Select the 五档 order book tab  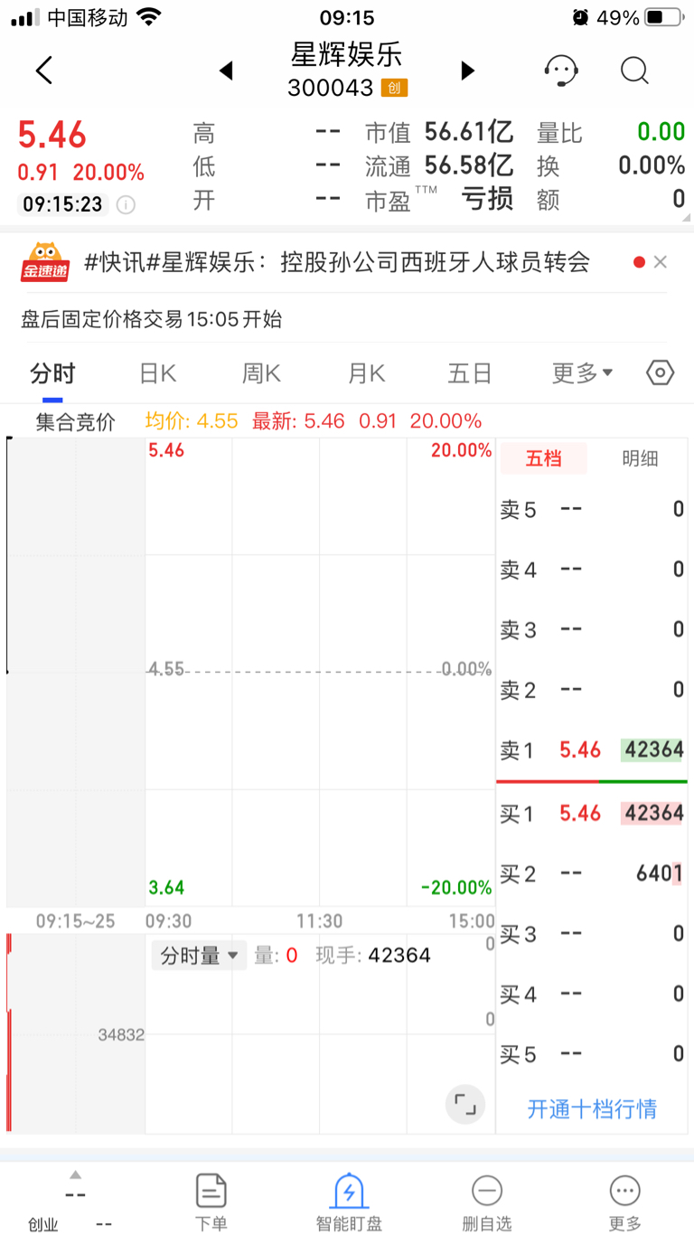point(543,458)
